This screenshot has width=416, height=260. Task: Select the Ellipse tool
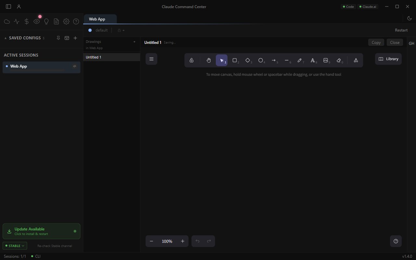261,60
